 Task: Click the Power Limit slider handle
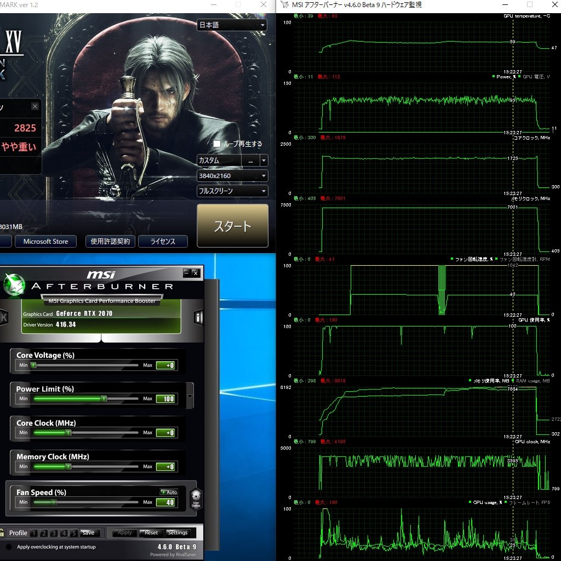pos(104,399)
